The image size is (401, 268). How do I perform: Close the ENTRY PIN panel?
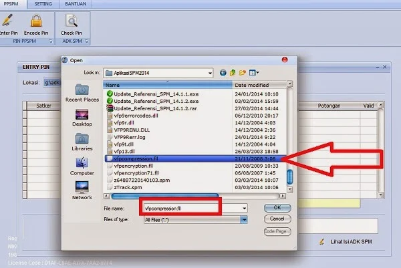click(x=385, y=67)
